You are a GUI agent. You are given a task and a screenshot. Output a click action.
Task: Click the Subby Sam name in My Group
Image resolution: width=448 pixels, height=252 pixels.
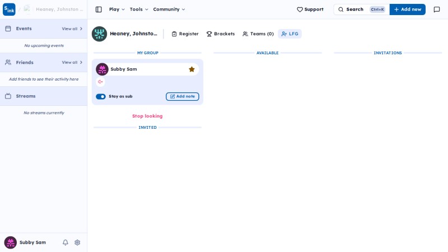pos(124,69)
